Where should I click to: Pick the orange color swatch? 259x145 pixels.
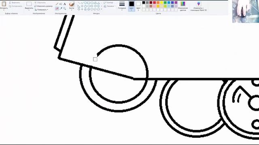click(x=158, y=2)
